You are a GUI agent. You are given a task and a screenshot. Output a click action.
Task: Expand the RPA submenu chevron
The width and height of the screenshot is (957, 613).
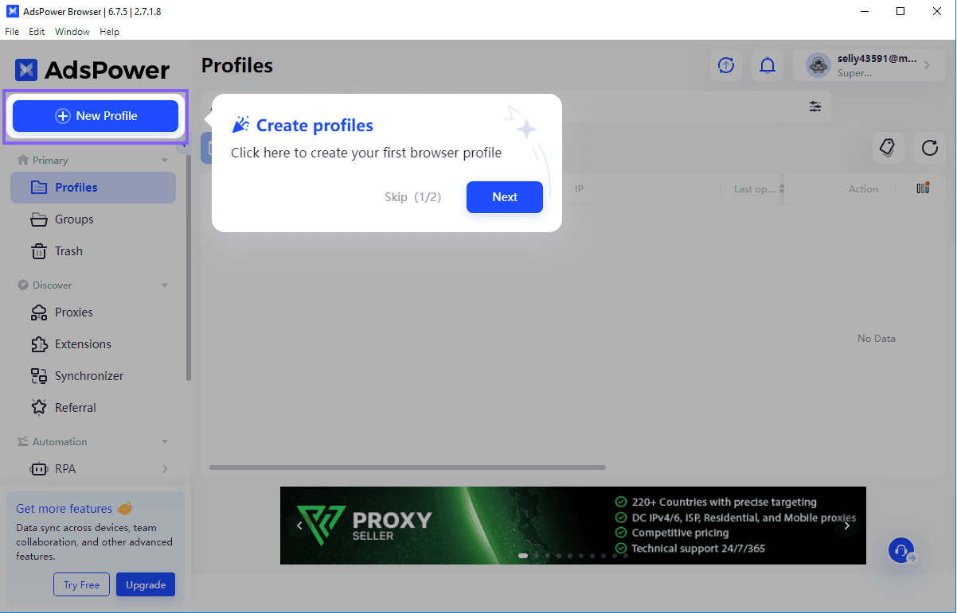pos(166,469)
